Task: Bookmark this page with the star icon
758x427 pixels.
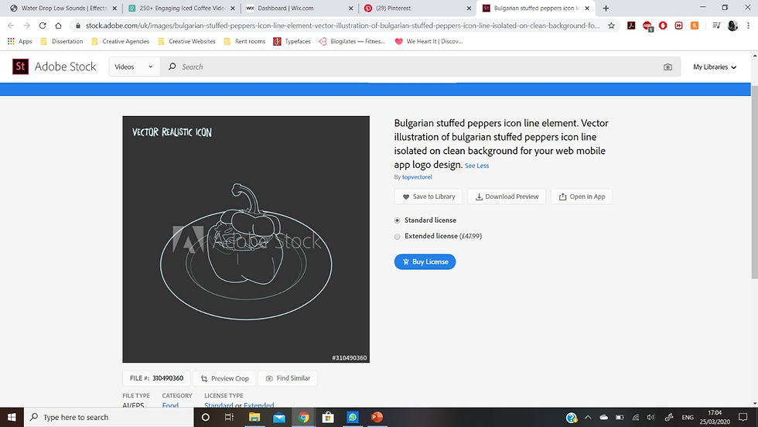Action: click(x=612, y=26)
